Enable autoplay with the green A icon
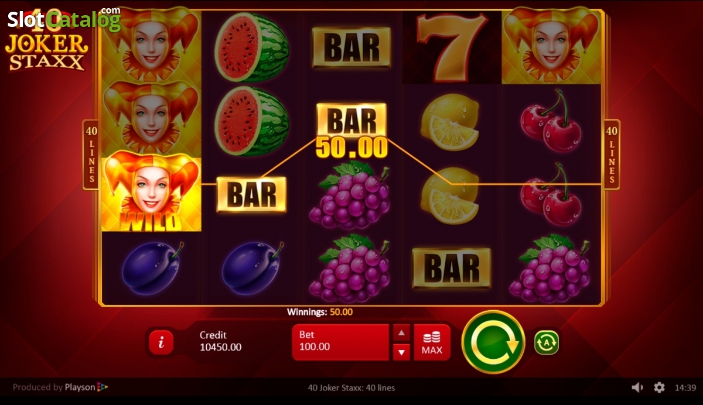The width and height of the screenshot is (703, 405). tap(546, 343)
